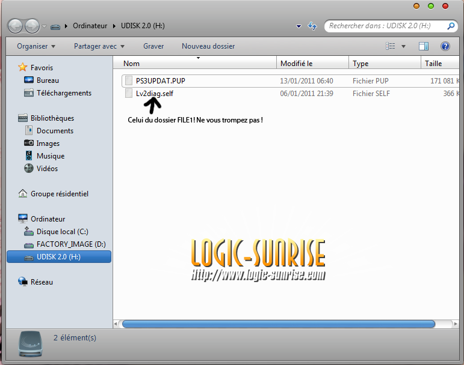
Task: Open address bar history dropdown arrow
Action: coord(299,26)
